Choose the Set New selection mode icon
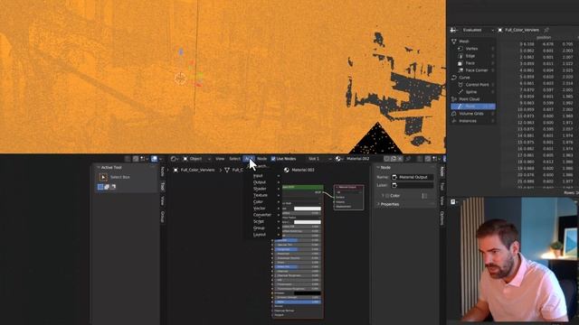Image resolution: width=579 pixels, height=325 pixels. pyautogui.click(x=100, y=187)
